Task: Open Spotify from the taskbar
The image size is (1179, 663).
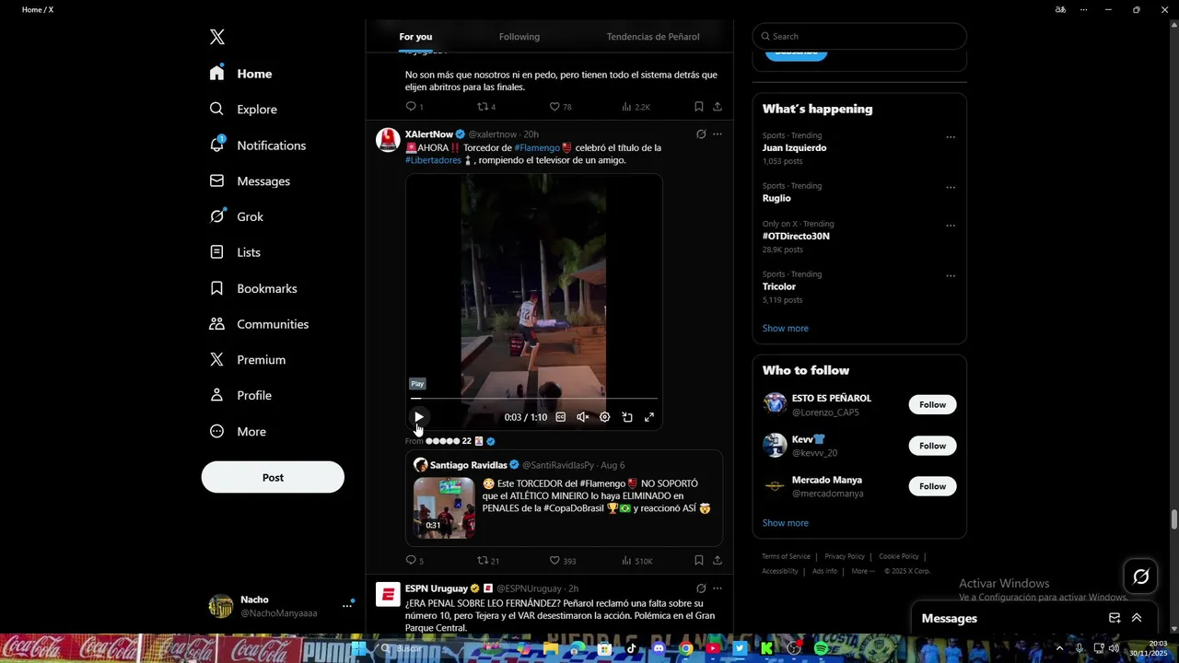Action: coord(821,648)
